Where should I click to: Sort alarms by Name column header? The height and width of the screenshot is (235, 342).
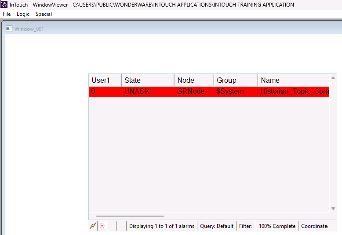pyautogui.click(x=294, y=81)
